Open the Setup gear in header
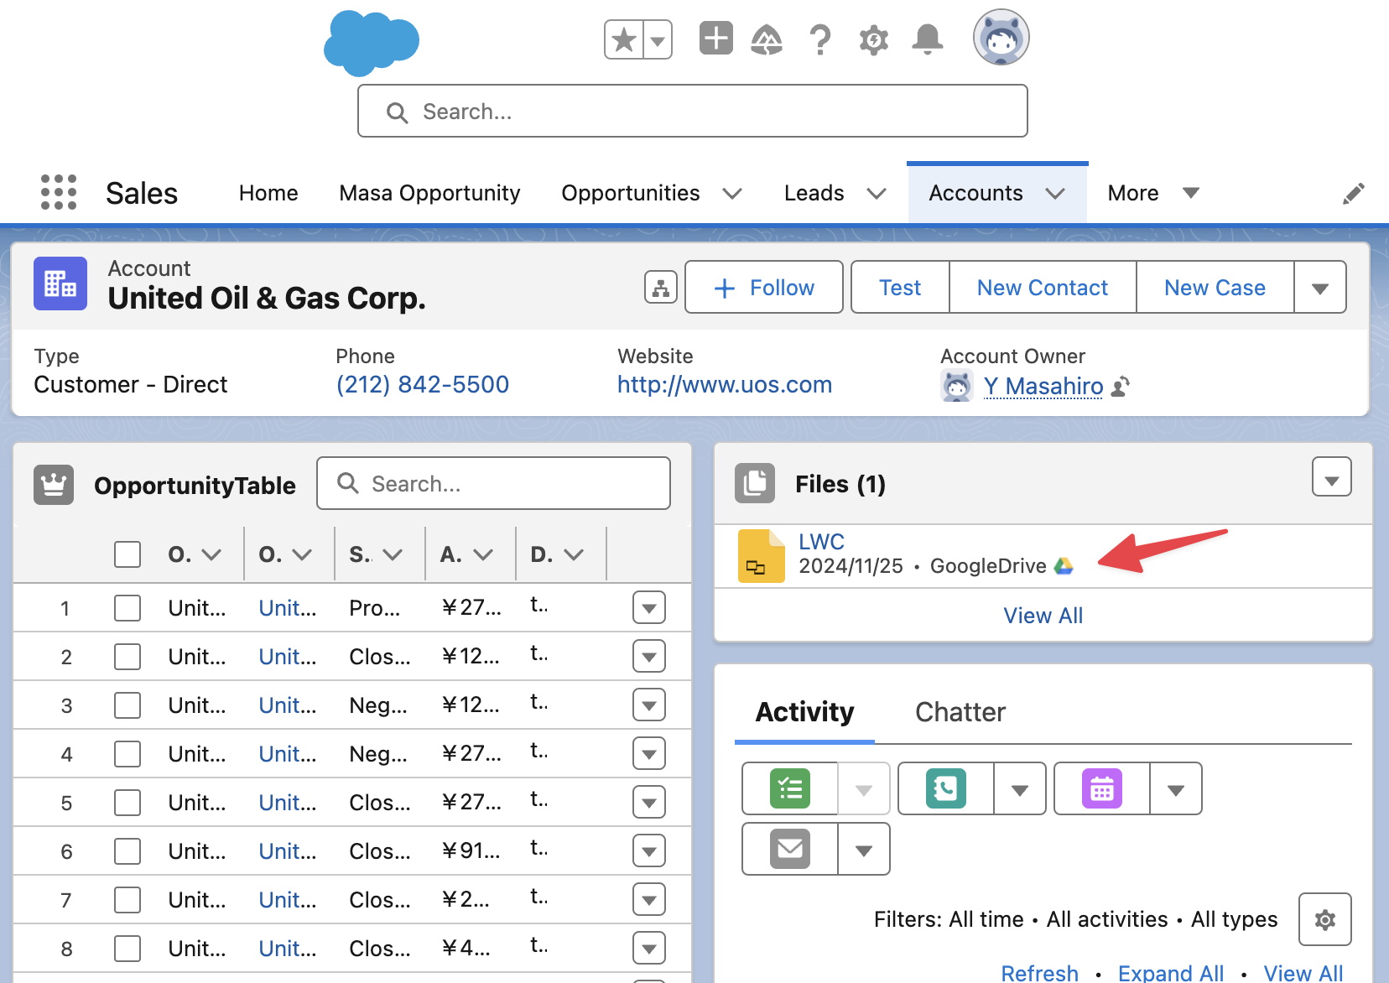The width and height of the screenshot is (1389, 983). point(874,39)
